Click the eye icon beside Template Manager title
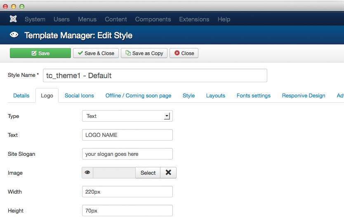The width and height of the screenshot is (344, 222). click(14, 35)
